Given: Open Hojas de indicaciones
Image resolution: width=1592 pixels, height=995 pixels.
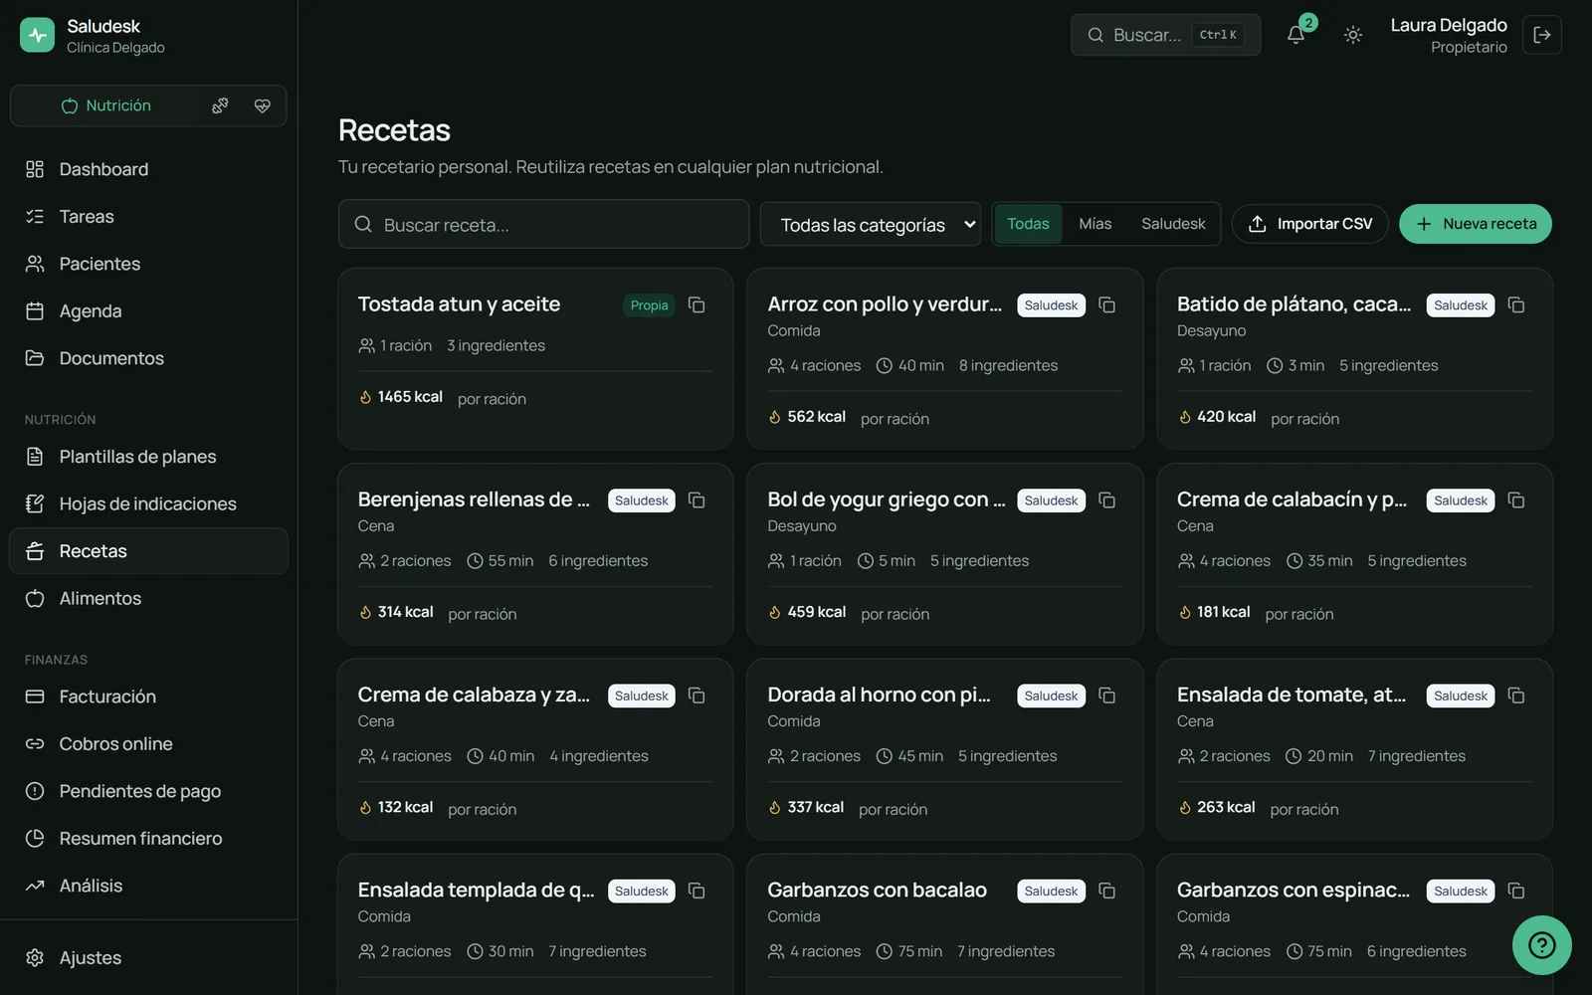Looking at the screenshot, I should click(x=148, y=503).
